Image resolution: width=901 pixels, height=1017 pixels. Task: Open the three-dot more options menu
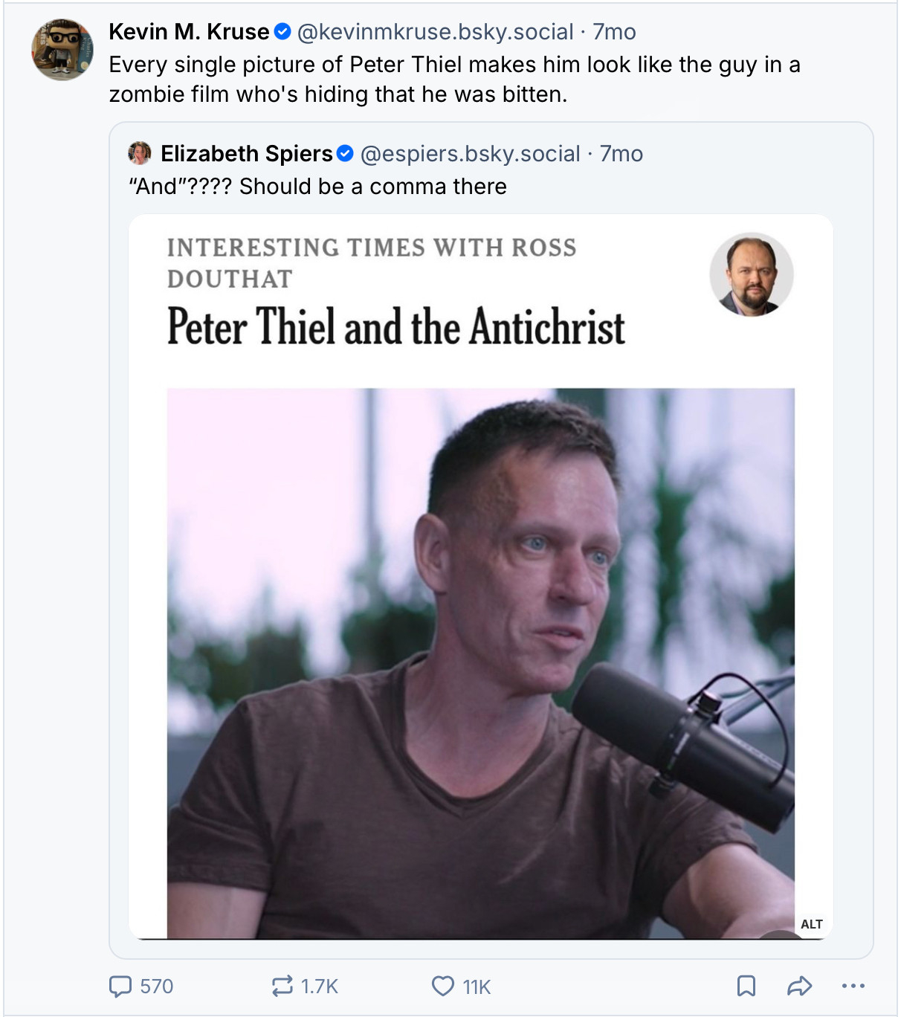pyautogui.click(x=853, y=987)
